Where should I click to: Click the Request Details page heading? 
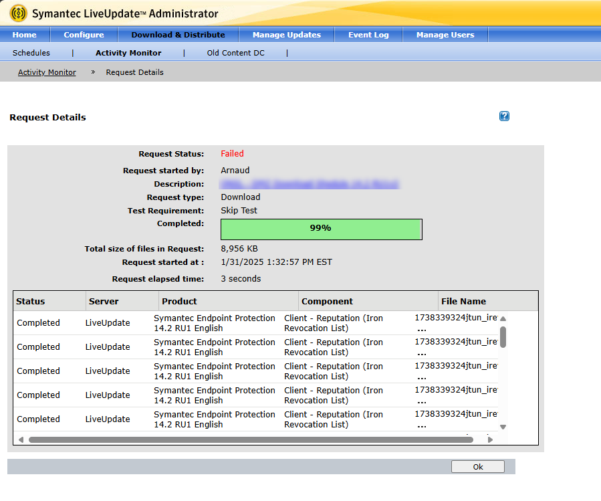click(47, 117)
